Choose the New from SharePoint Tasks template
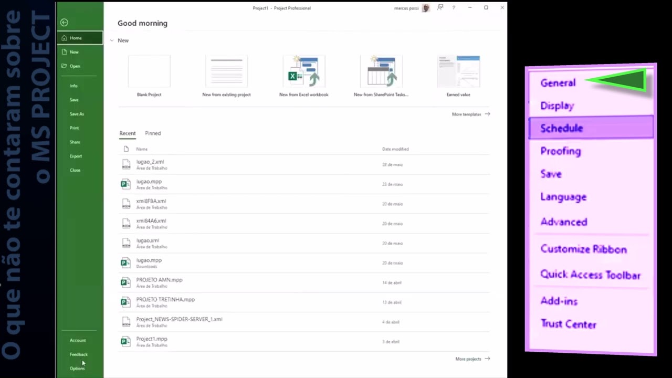The width and height of the screenshot is (672, 378). pos(381,71)
